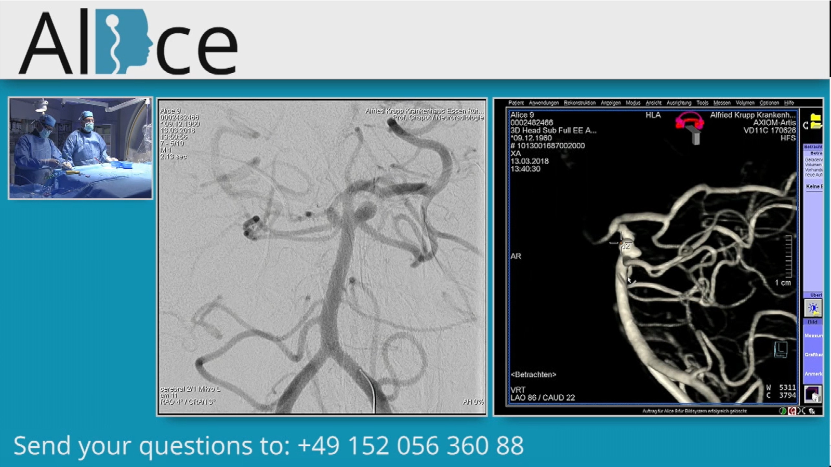Open the Tools menu
This screenshot has height=467, width=831.
pyautogui.click(x=702, y=103)
